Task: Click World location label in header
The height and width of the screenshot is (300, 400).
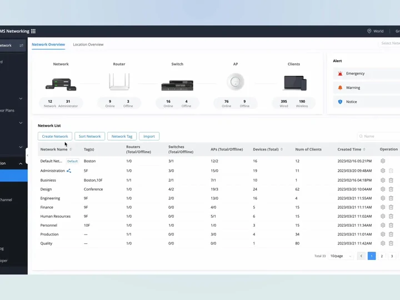Action: click(378, 31)
